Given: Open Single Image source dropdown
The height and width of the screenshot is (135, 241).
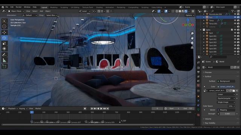Looking at the screenshot, I should (226, 102).
